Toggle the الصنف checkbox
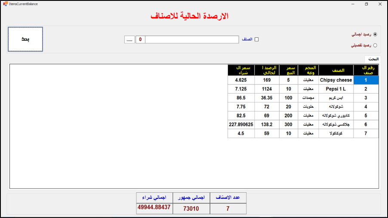The height and width of the screenshot is (218, 388). pos(257,39)
